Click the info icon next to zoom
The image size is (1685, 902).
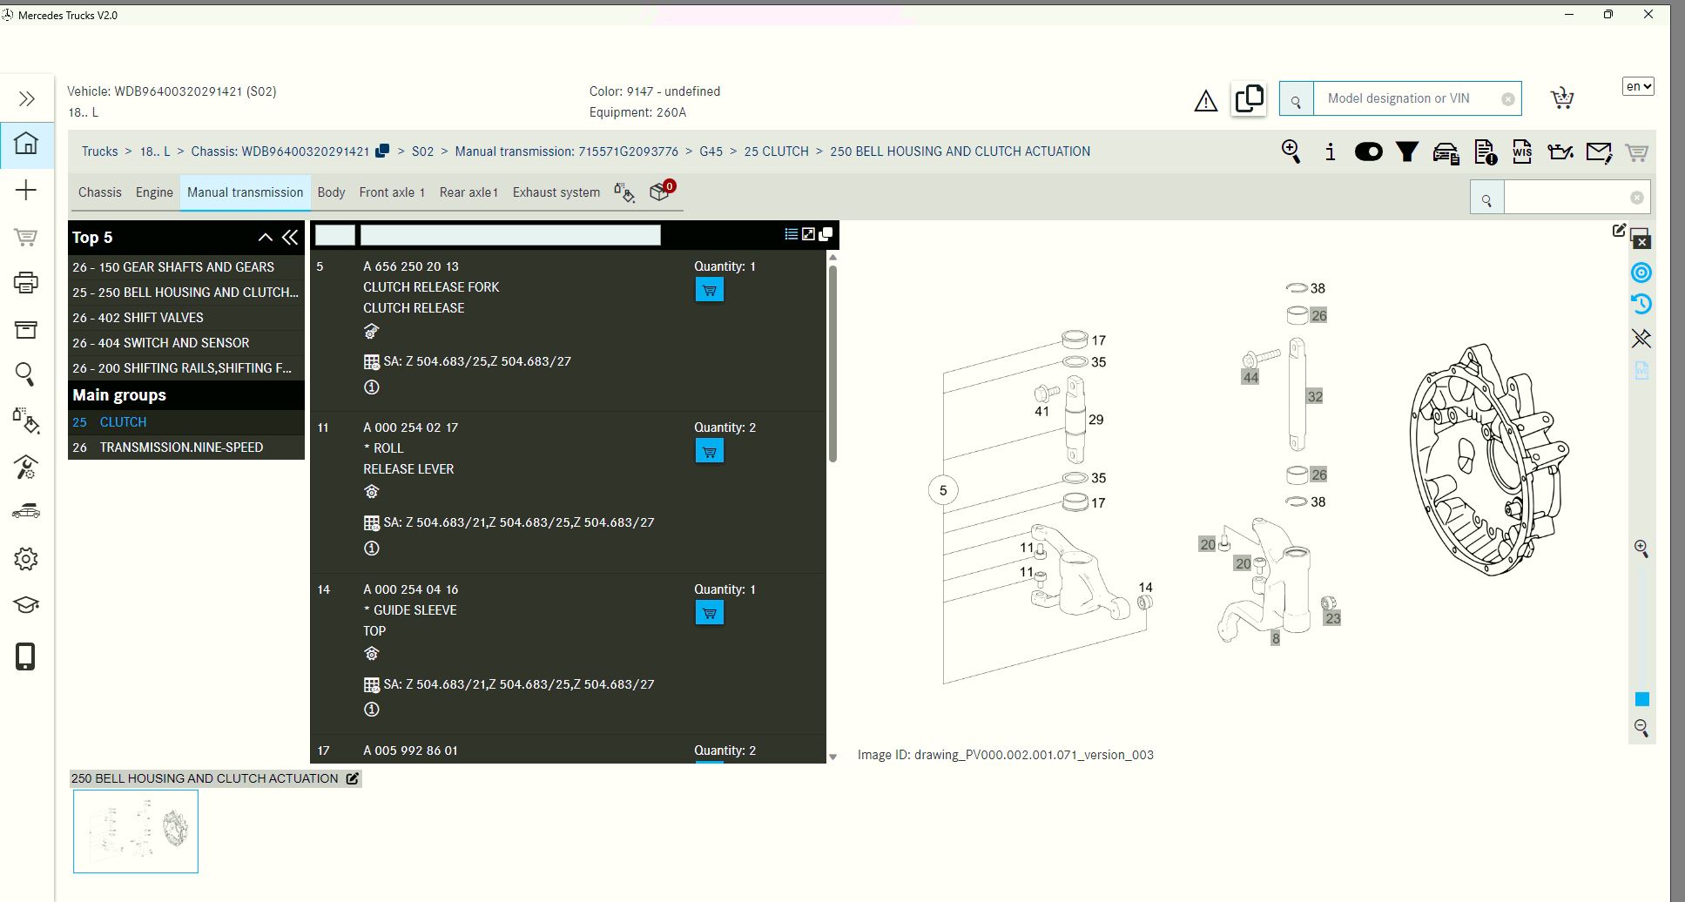pos(1330,151)
